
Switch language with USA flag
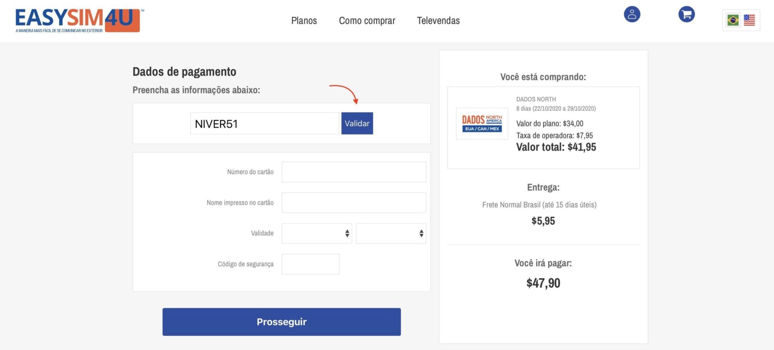[749, 20]
